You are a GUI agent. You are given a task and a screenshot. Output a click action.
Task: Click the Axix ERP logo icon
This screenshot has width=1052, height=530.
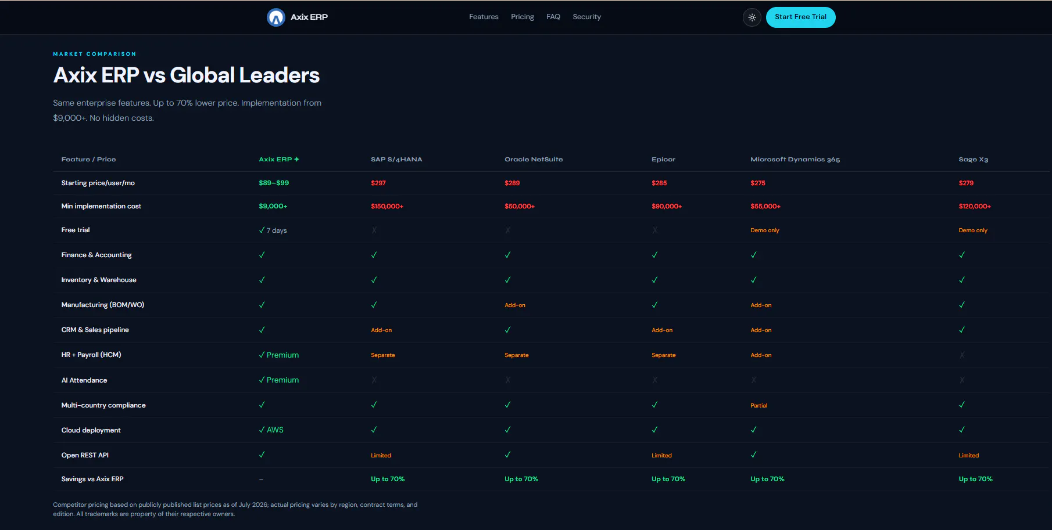tap(275, 17)
